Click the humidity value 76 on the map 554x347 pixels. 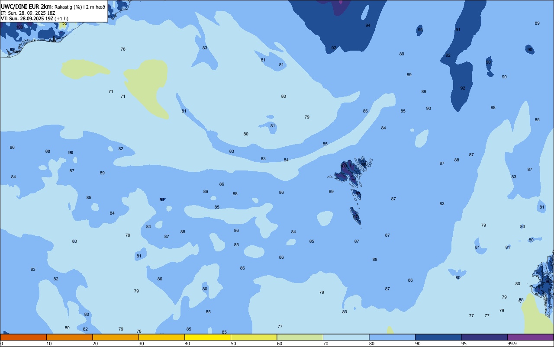tap(123, 49)
